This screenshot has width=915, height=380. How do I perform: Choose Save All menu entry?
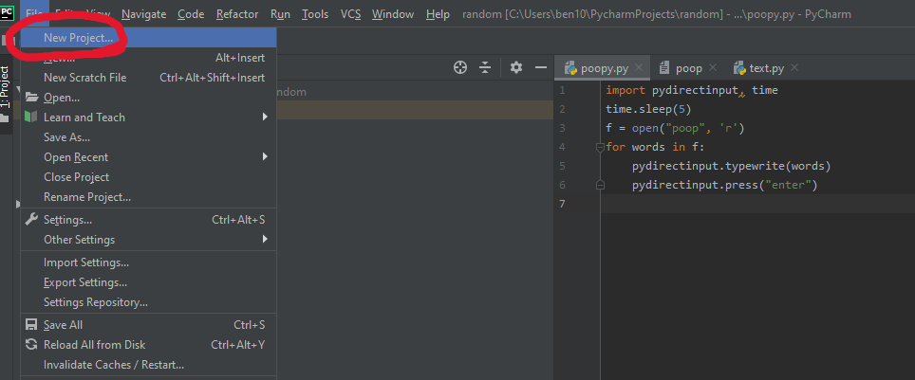(x=149, y=325)
